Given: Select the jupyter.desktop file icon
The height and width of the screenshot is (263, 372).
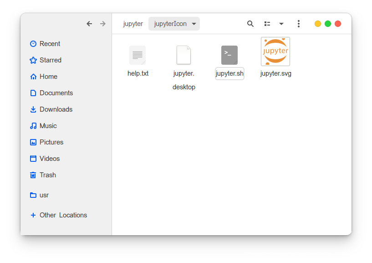Looking at the screenshot, I should tap(183, 55).
